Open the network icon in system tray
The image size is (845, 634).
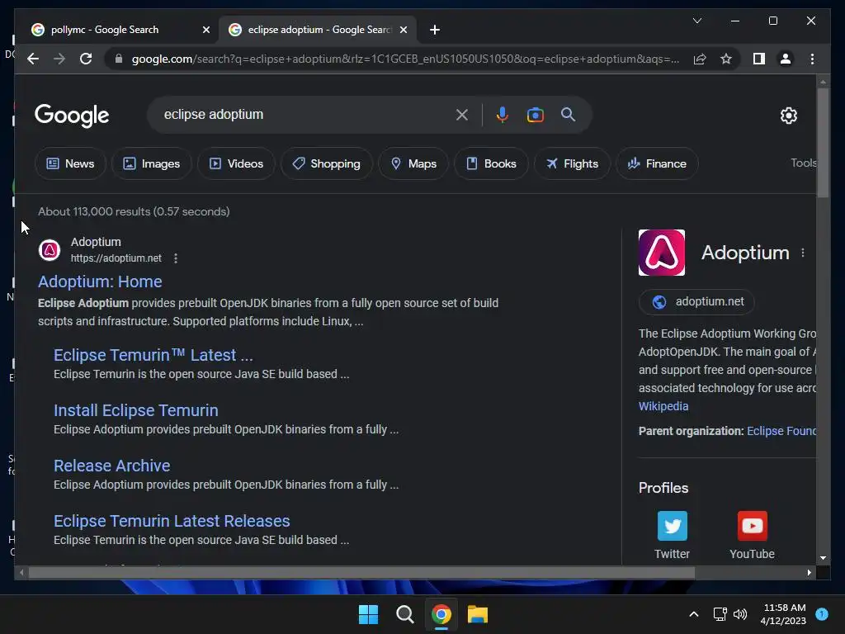coord(720,614)
